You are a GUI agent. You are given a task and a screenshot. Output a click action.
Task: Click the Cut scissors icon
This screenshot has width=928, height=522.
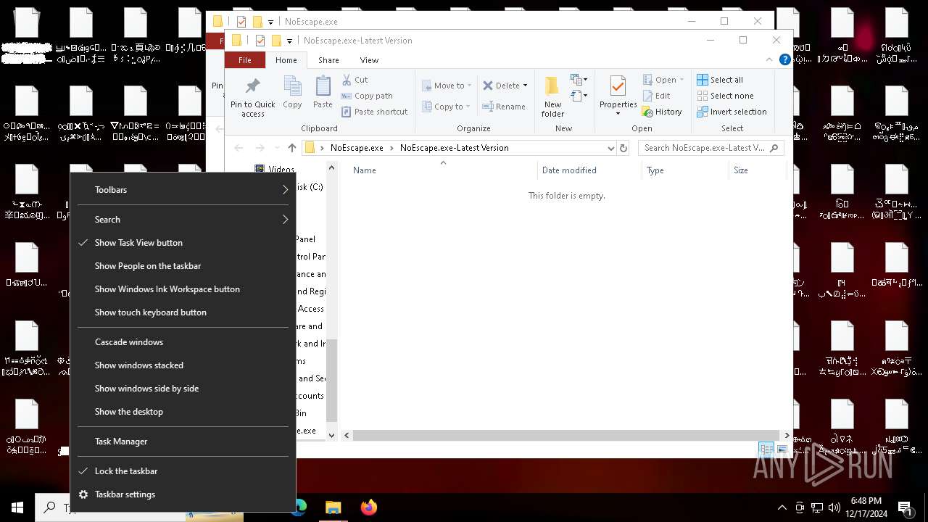pos(347,80)
